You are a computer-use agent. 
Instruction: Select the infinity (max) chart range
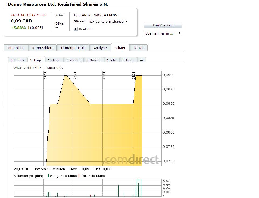pos(142,60)
